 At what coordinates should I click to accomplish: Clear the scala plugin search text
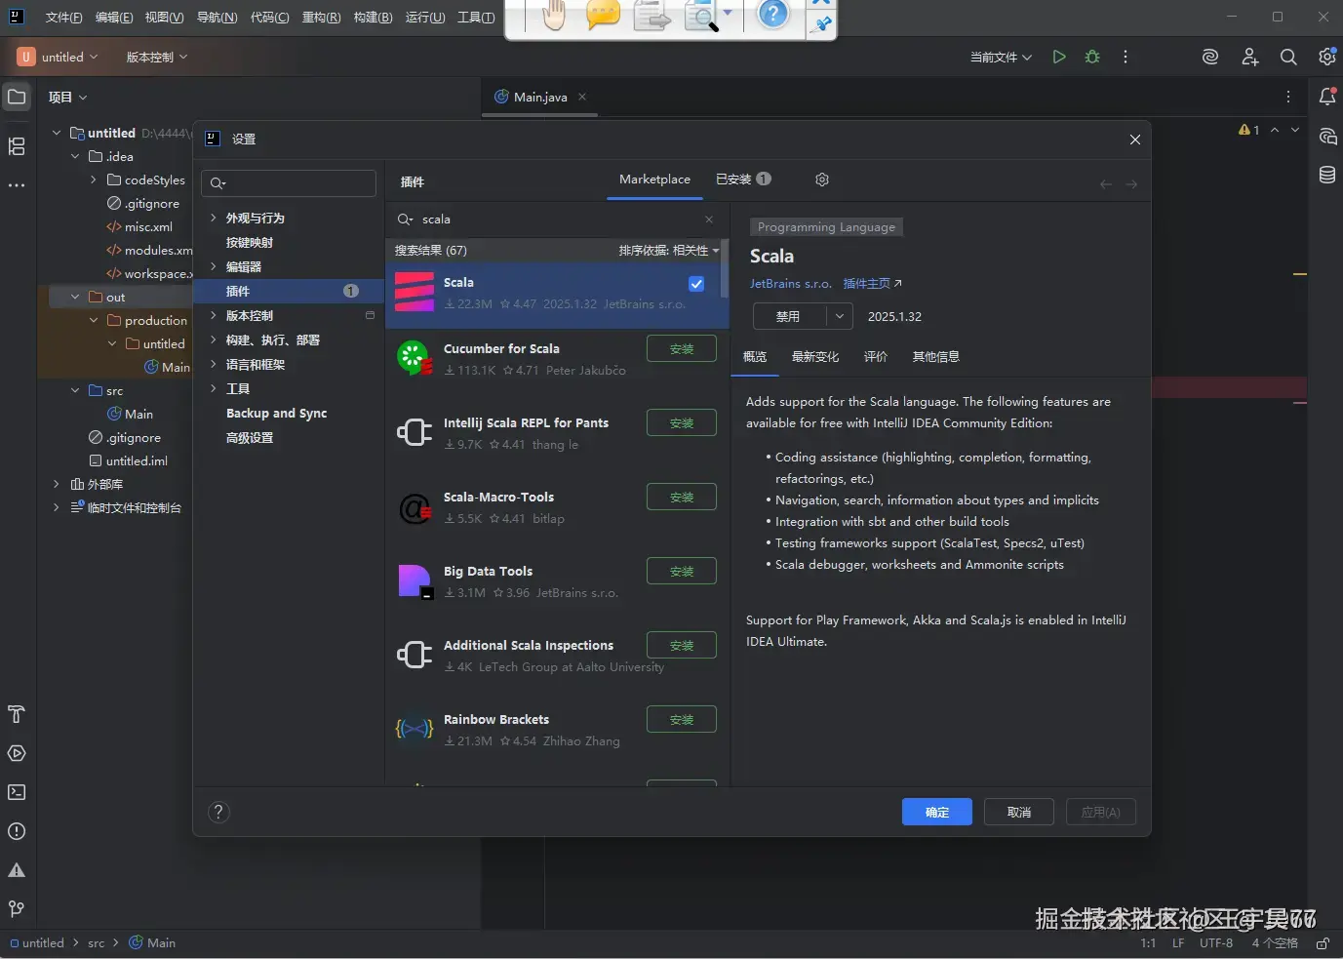pos(709,220)
